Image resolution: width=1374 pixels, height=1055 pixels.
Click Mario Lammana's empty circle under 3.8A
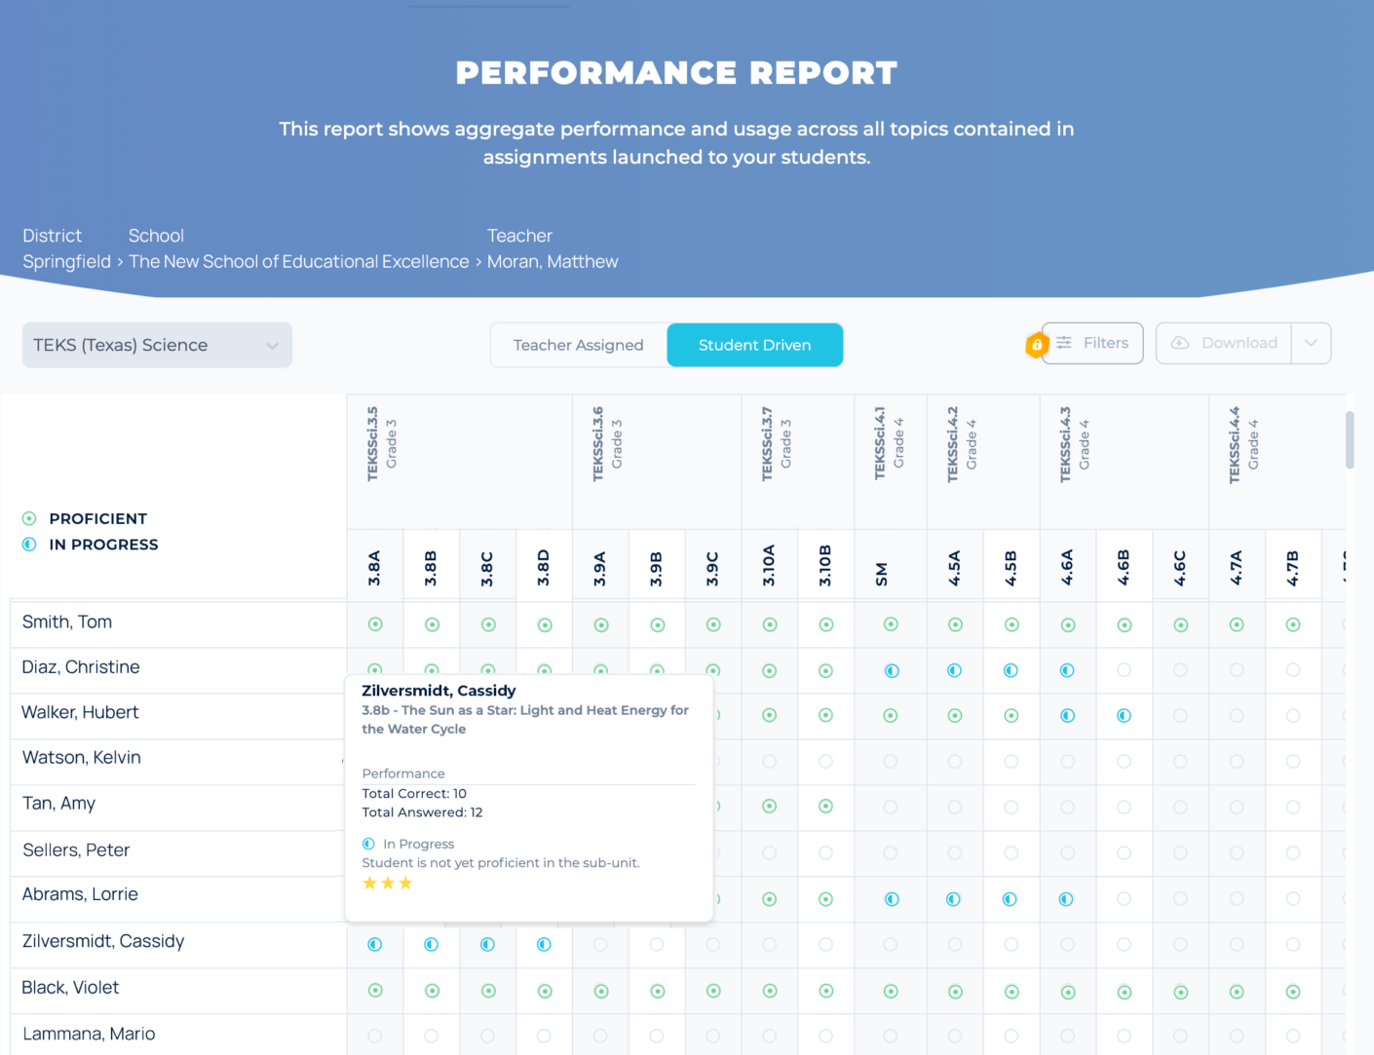pos(375,1036)
